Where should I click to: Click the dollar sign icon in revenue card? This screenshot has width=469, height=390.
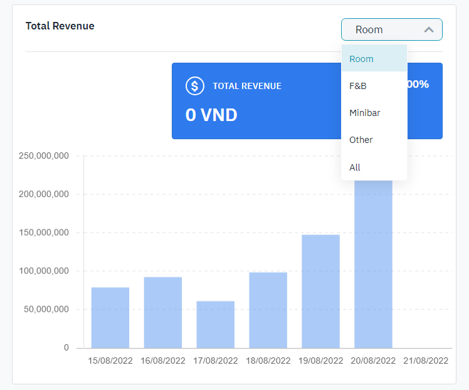pyautogui.click(x=195, y=86)
